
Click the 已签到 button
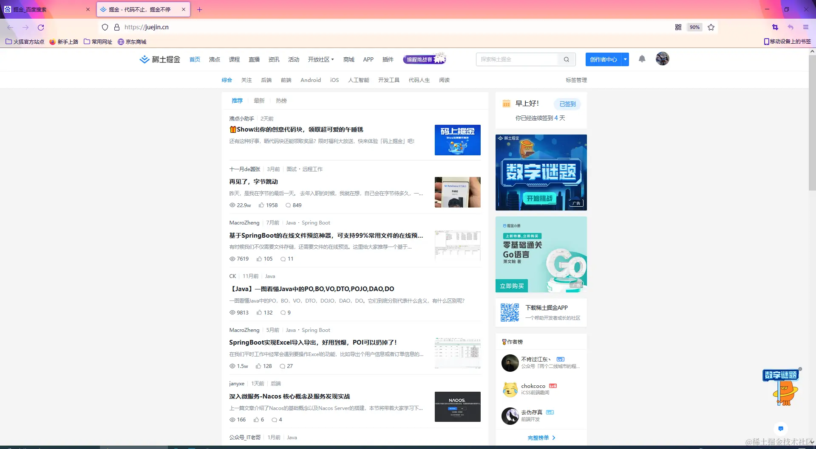tap(567, 104)
